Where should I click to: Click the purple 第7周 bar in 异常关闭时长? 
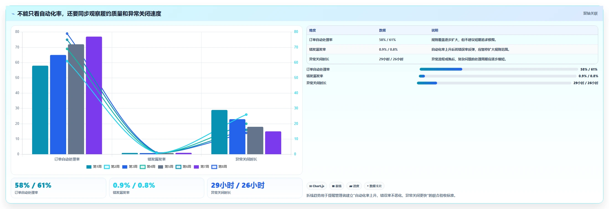273,143
